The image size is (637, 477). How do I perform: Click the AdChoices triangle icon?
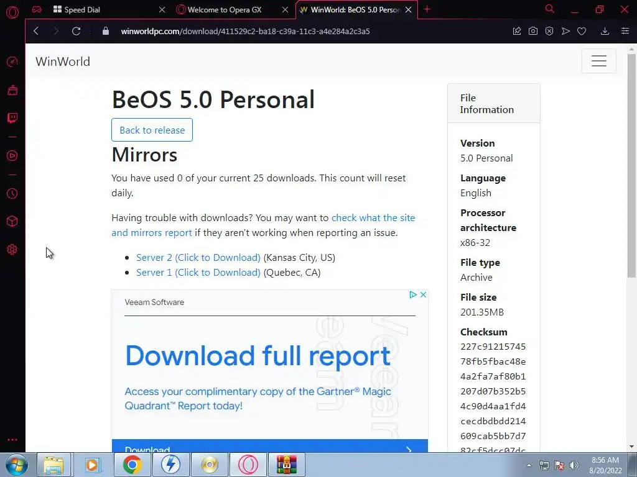(x=413, y=295)
